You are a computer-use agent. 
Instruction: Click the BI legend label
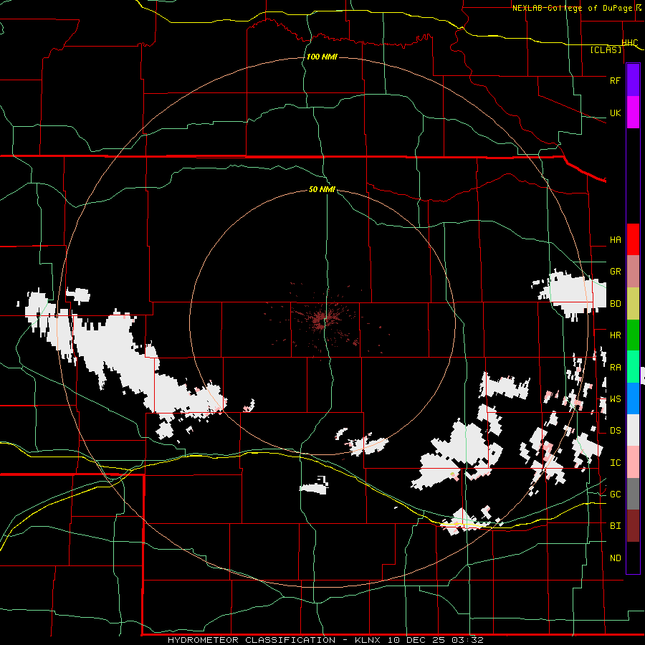(615, 526)
